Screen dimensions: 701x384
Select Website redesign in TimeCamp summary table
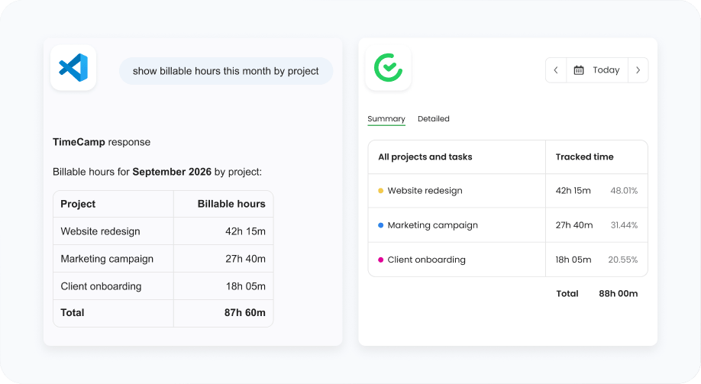click(425, 190)
